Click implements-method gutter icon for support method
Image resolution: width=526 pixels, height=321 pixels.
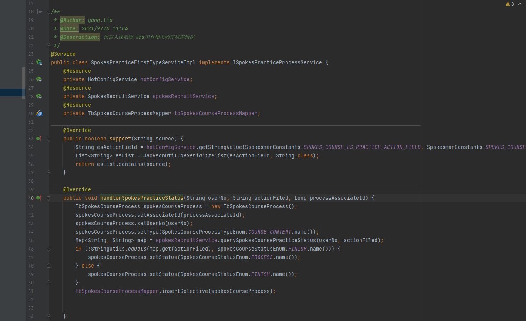pos(39,139)
